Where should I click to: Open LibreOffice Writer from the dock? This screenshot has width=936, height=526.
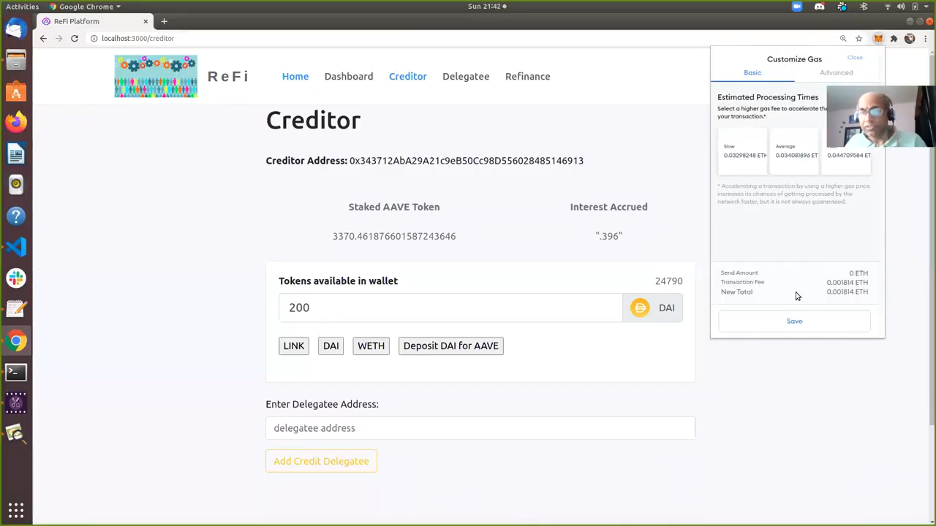(16, 154)
